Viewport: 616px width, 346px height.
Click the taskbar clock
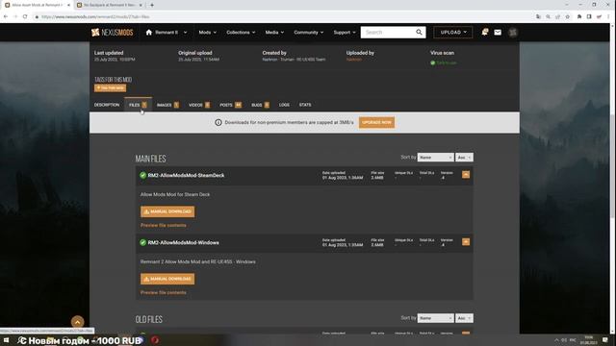point(588,340)
